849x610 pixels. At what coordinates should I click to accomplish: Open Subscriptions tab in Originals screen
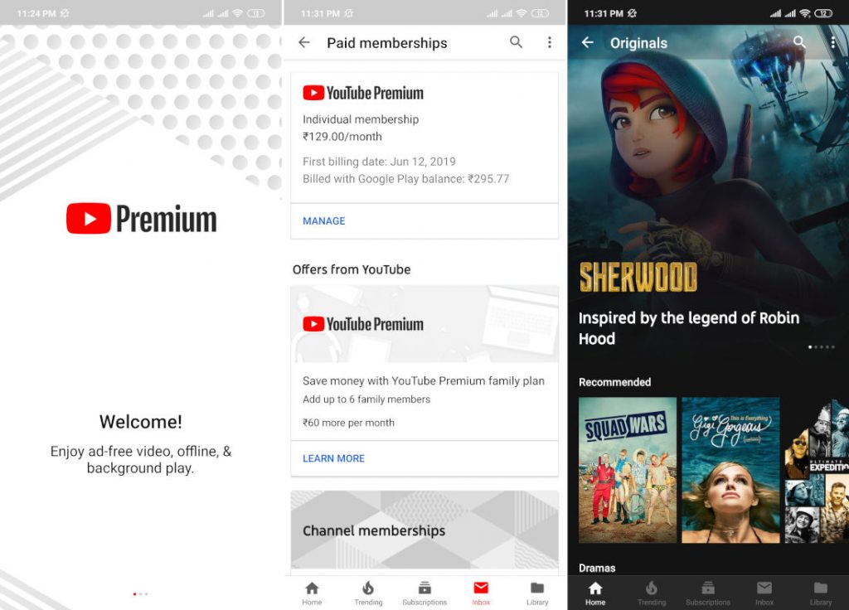[708, 593]
